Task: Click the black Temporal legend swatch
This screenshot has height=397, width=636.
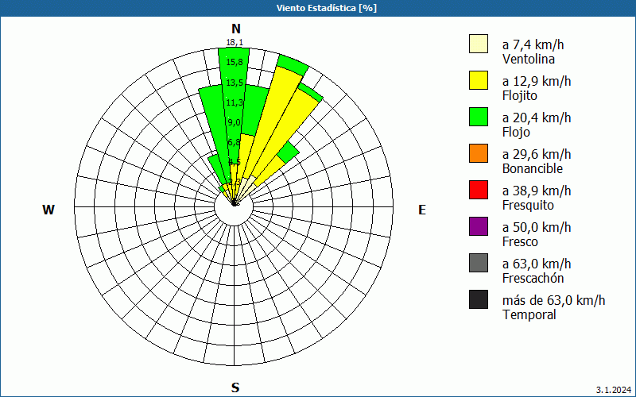Action: 479,299
